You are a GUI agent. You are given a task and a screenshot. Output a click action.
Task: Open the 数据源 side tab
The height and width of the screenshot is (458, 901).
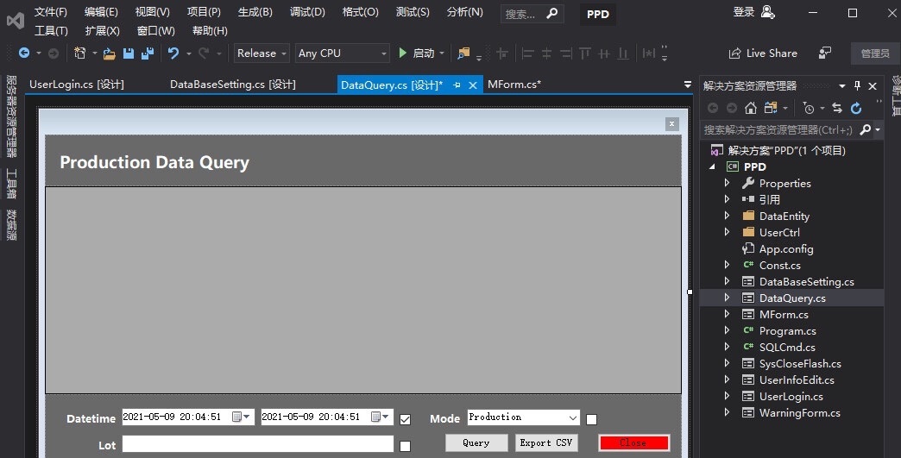11,225
